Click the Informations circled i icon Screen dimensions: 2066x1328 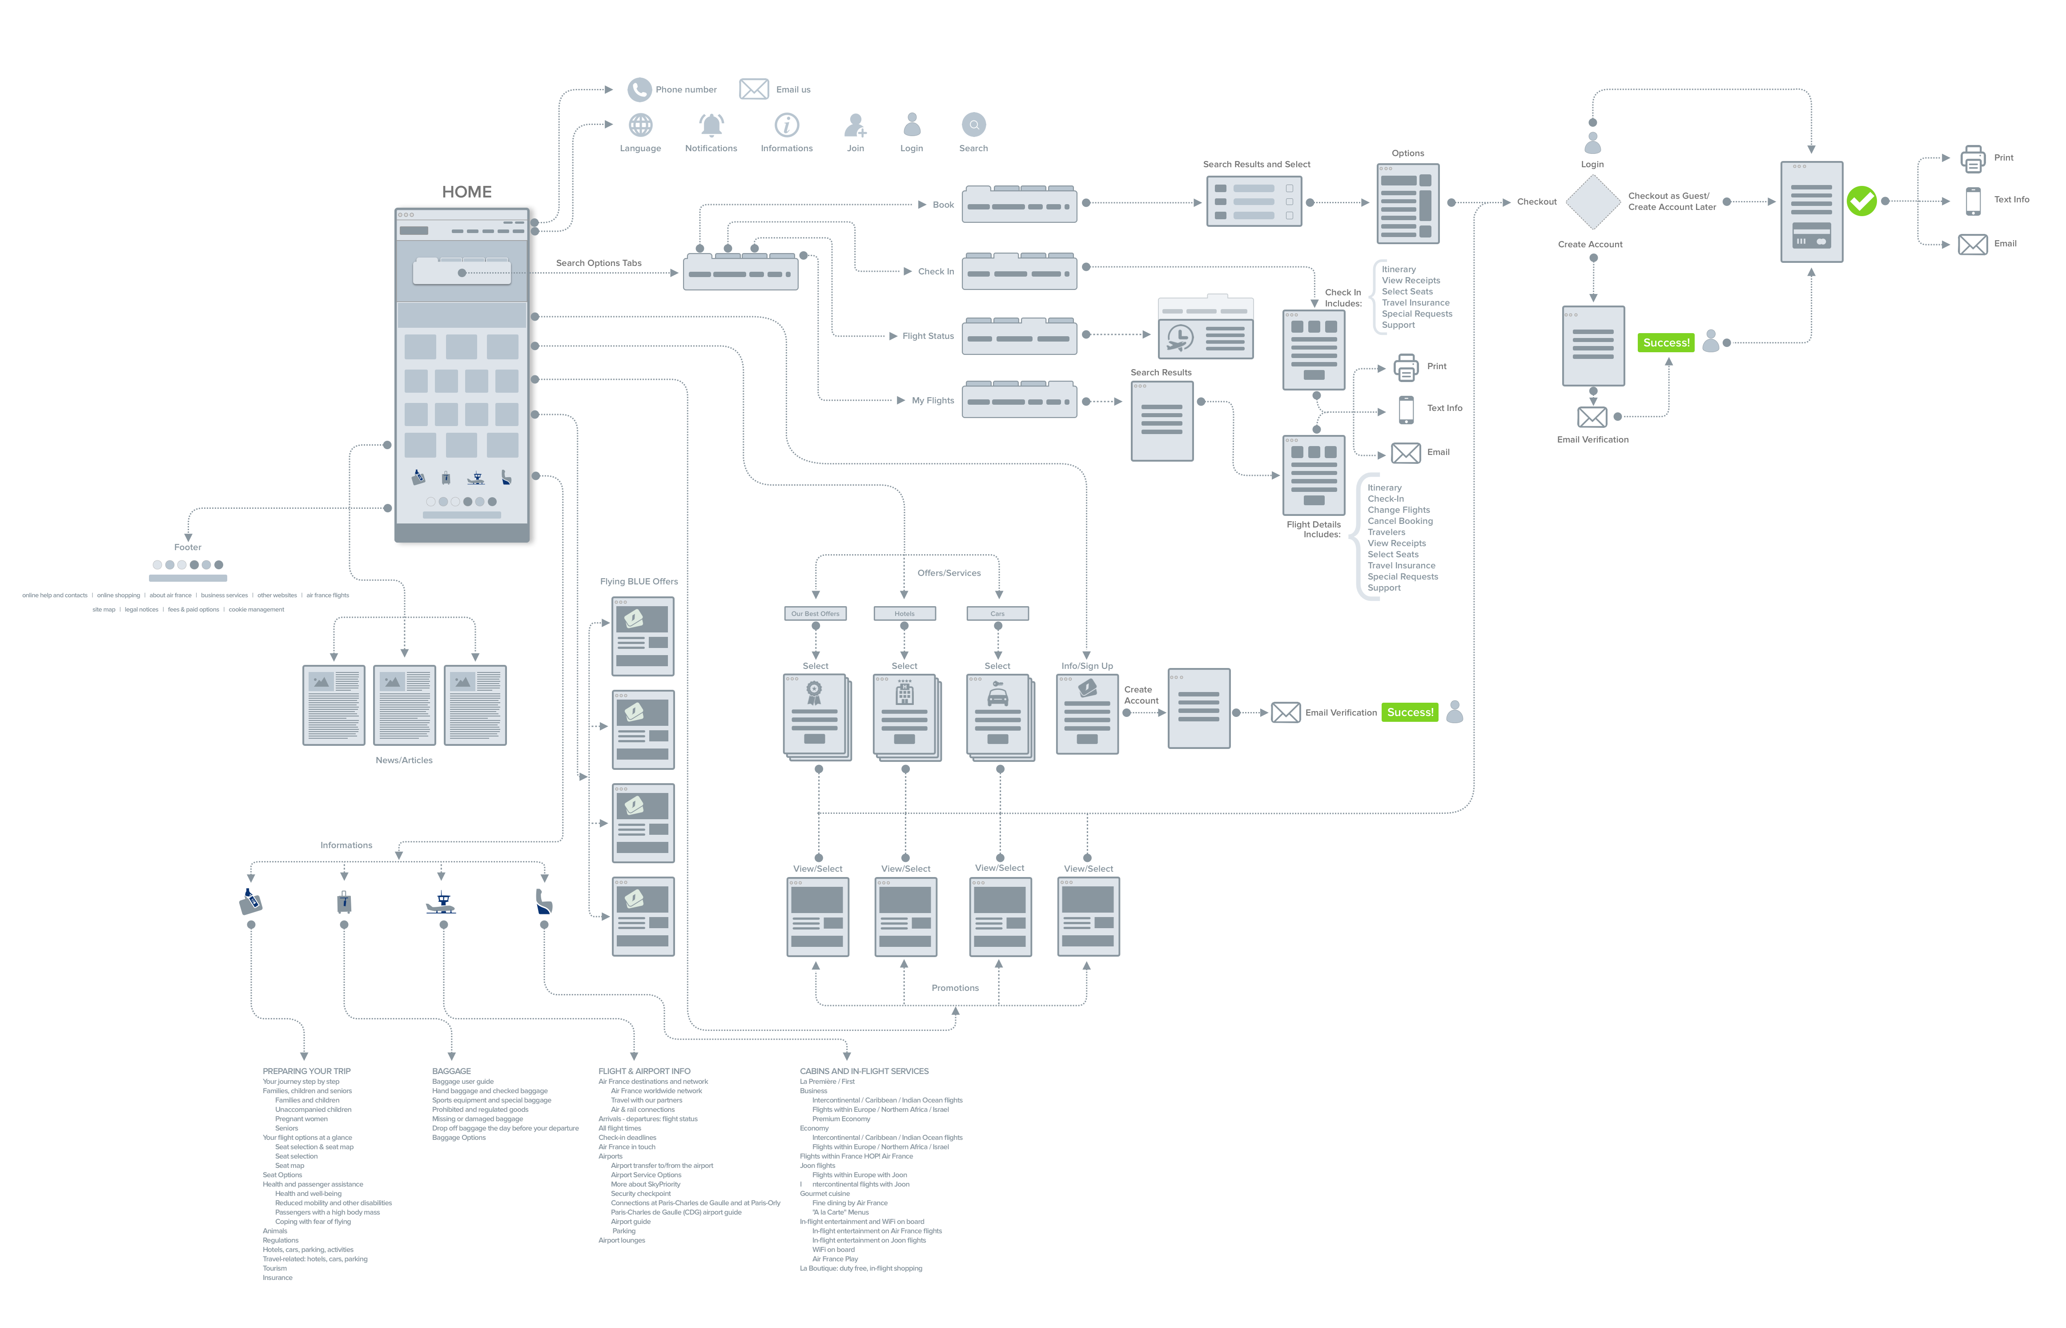(786, 125)
